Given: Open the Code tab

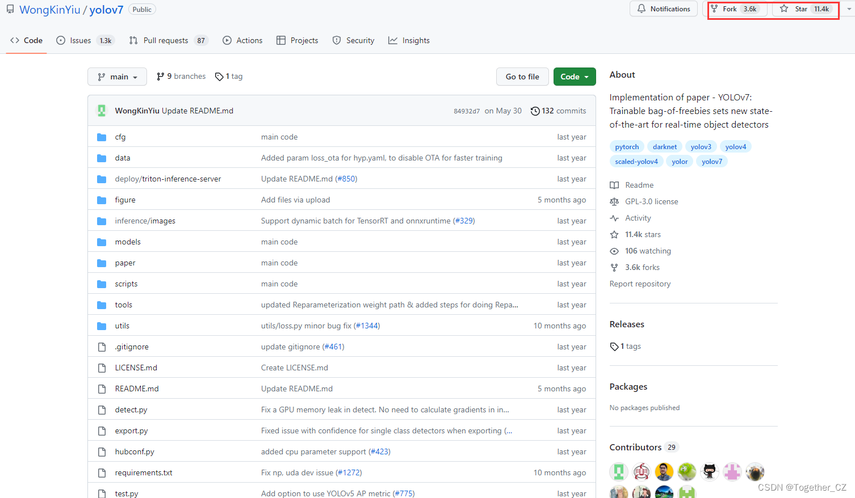Looking at the screenshot, I should point(27,40).
